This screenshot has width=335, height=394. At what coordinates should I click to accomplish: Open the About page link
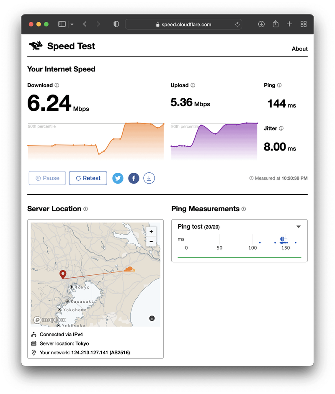299,49
